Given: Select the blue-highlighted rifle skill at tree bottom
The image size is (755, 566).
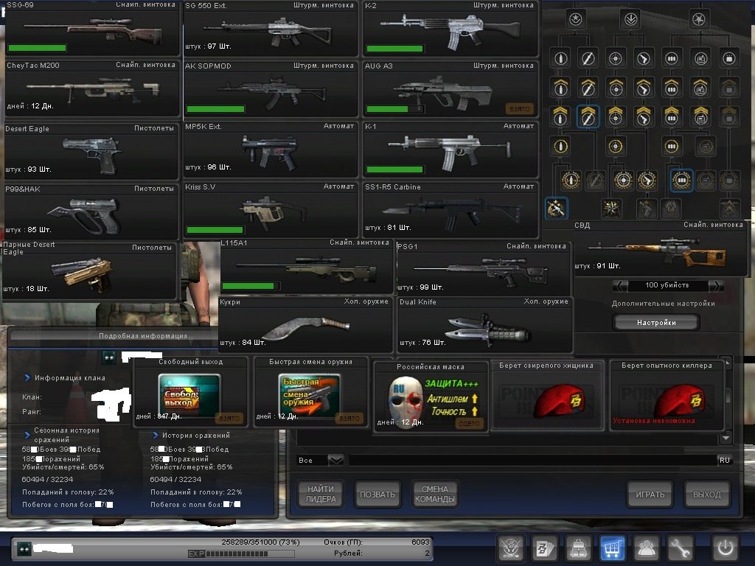Looking at the screenshot, I should [556, 209].
